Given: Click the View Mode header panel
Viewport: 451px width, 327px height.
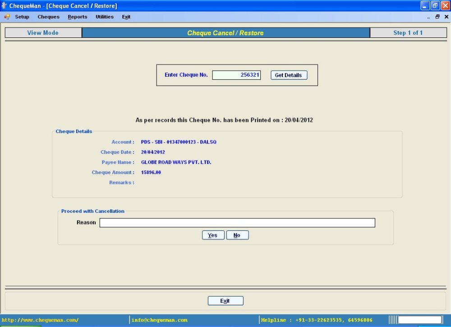Looking at the screenshot, I should (x=43, y=32).
